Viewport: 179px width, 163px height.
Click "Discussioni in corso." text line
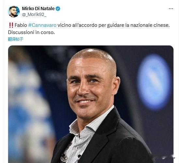click(31, 32)
